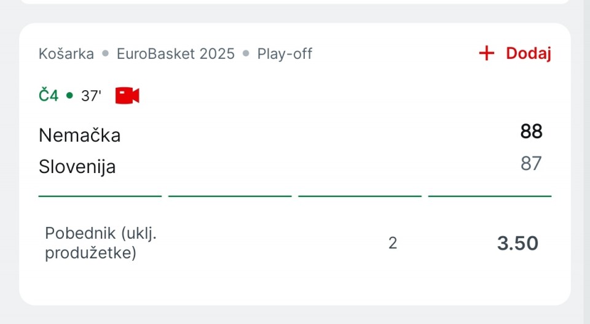Click the 37' match minute indicator
590x324 pixels.
91,96
